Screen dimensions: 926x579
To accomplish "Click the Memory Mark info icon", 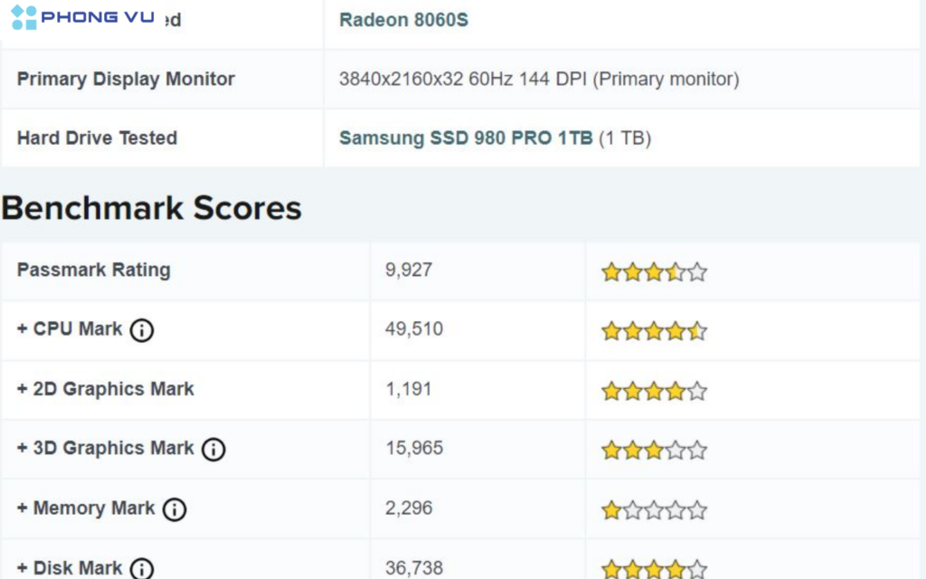I will point(175,509).
